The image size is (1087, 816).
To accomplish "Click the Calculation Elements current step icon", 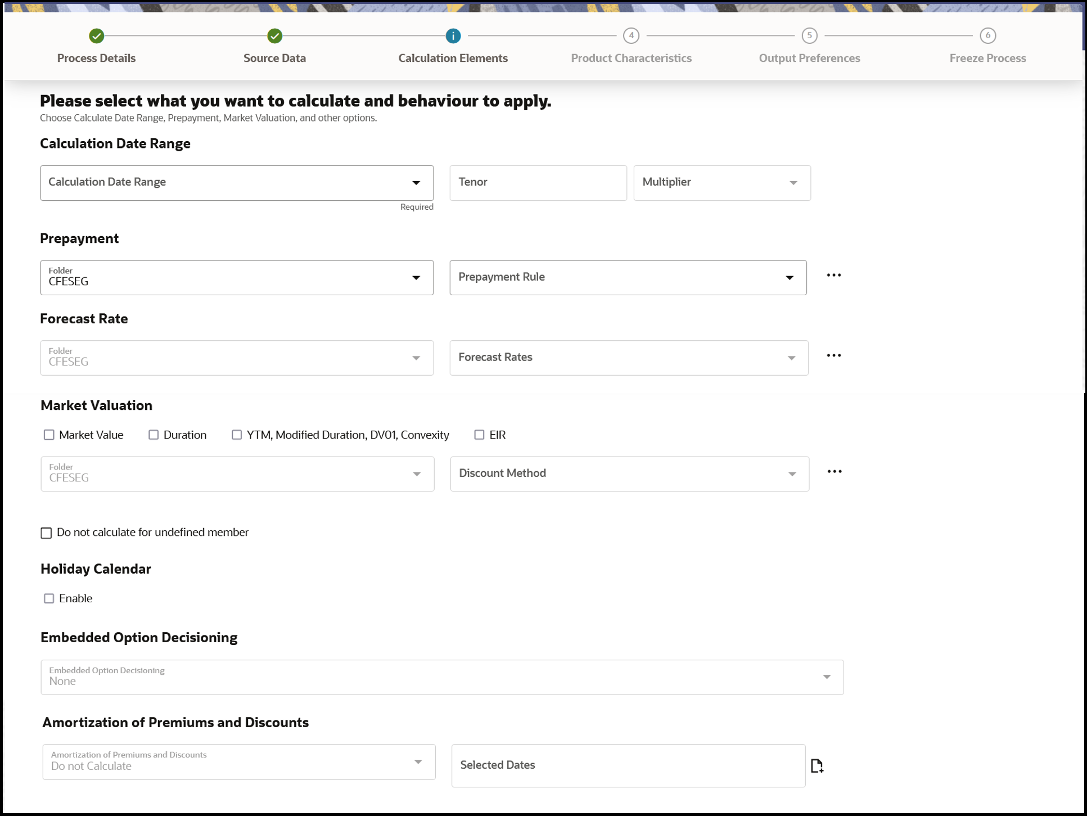I will click(x=453, y=36).
